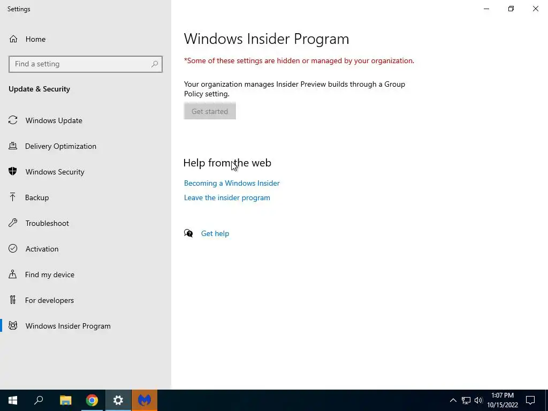Click the Settings gear taskbar icon
Screen dimensions: 548x411
[x=118, y=400]
